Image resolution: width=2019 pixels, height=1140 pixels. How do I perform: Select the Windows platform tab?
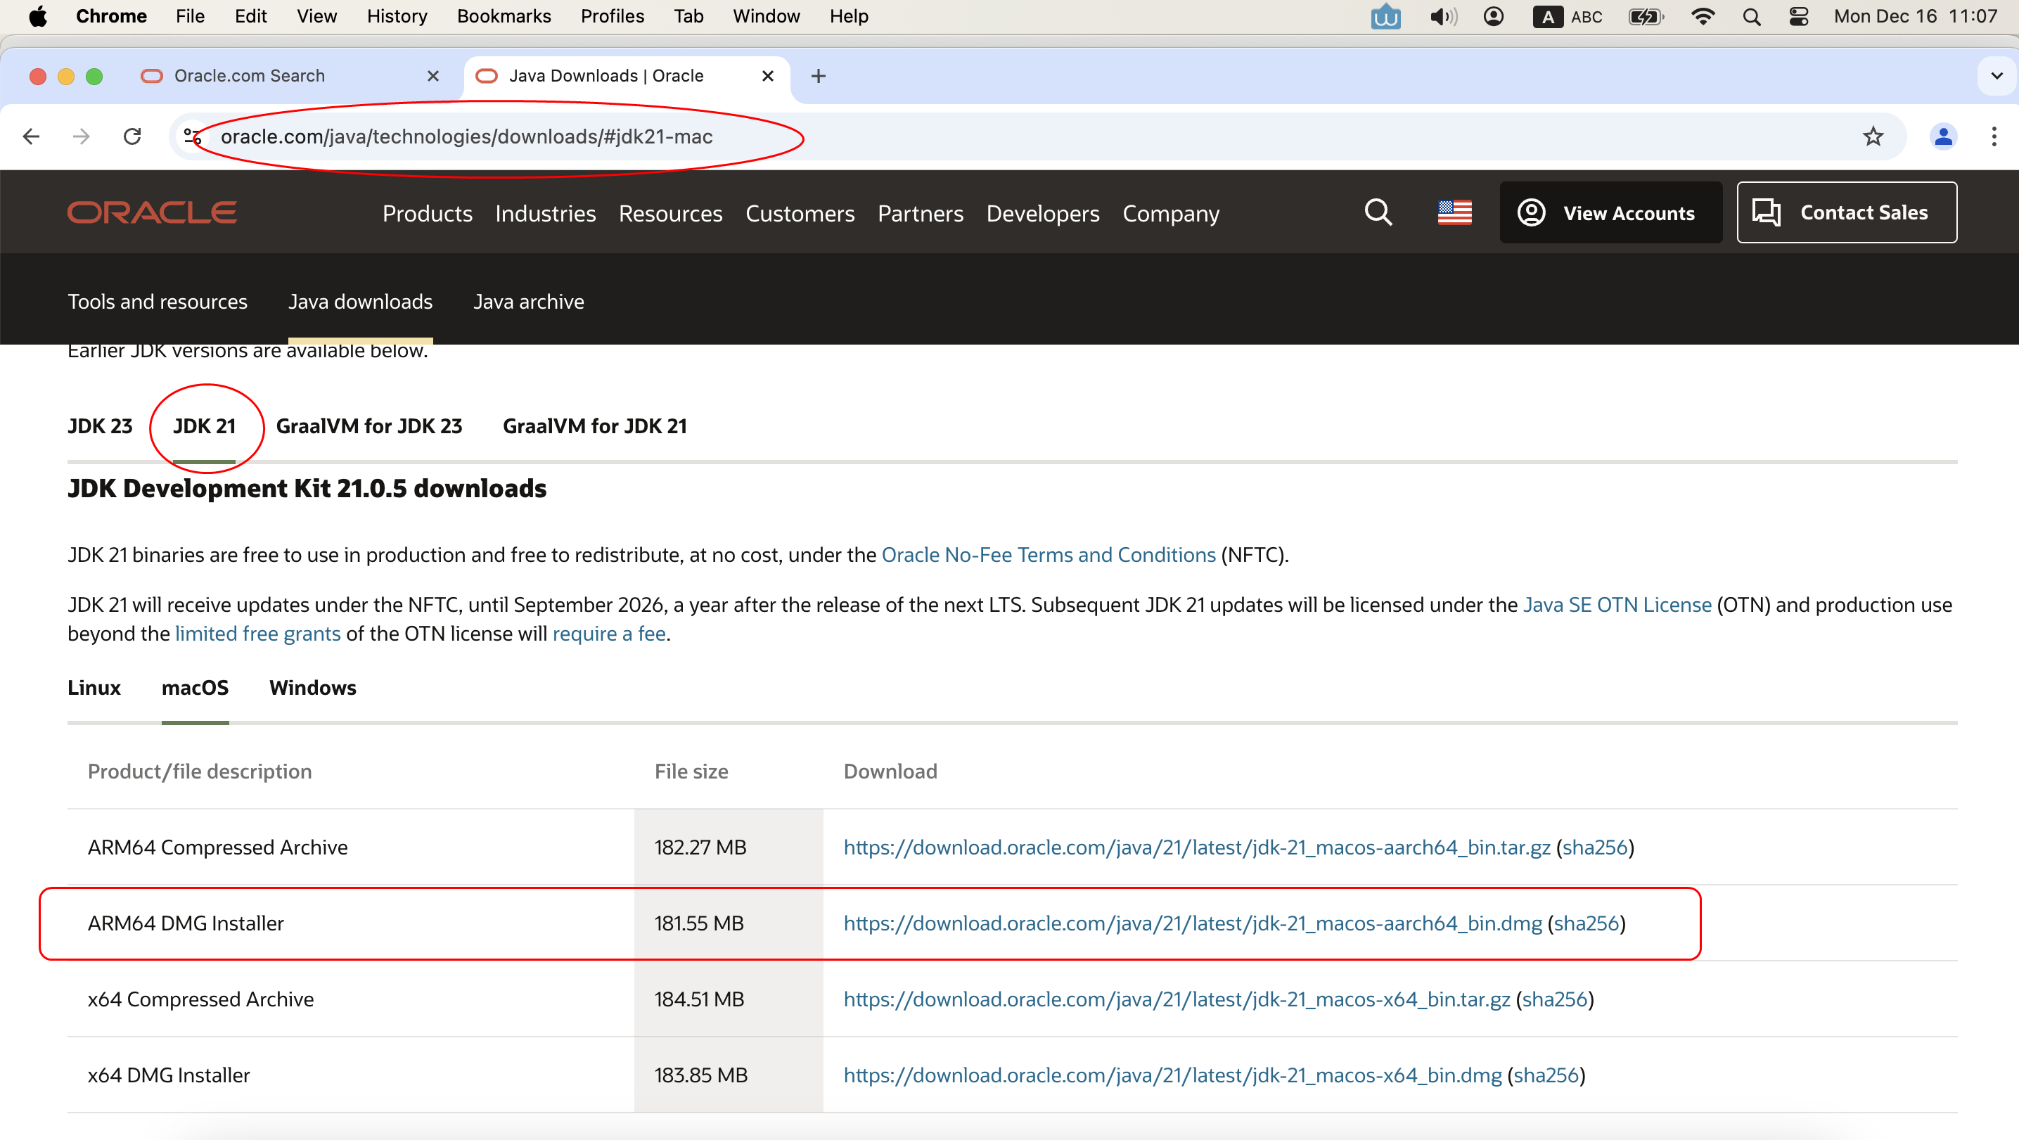click(x=312, y=688)
